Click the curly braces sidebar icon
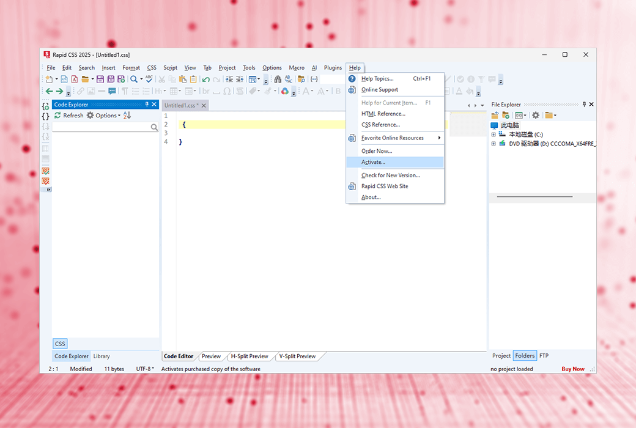Screen dimensions: 636x428 pos(45,116)
